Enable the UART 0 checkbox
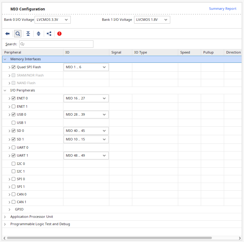Screen dimensions: 244x242 (x=13, y=147)
